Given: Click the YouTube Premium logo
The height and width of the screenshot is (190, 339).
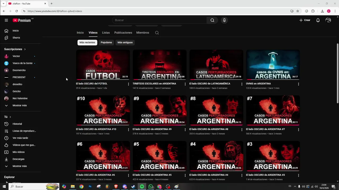Looking at the screenshot, I should click(x=22, y=20).
